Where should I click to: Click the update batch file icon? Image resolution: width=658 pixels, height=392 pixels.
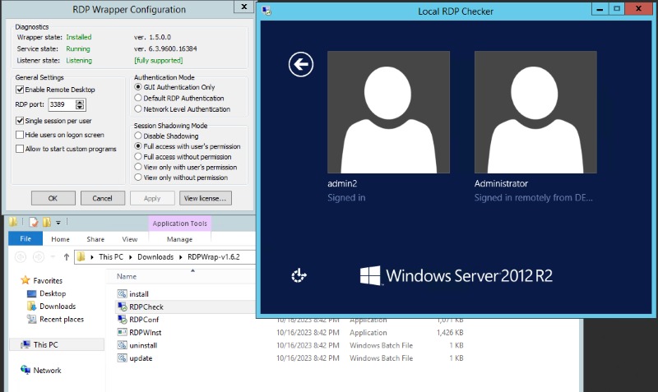click(x=122, y=358)
